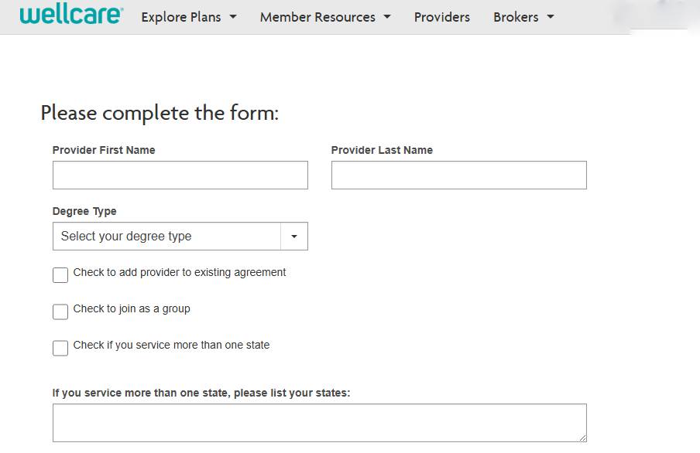Click the list your states text area
This screenshot has height=453, width=700.
pyautogui.click(x=320, y=423)
